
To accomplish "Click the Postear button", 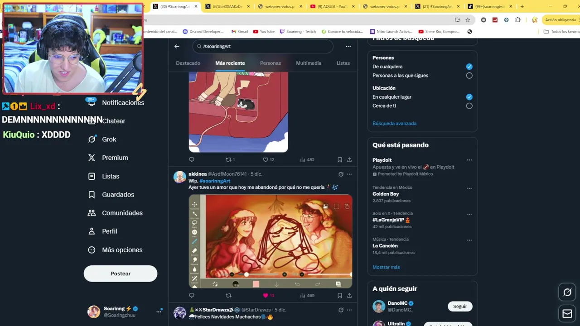I will pyautogui.click(x=121, y=273).
